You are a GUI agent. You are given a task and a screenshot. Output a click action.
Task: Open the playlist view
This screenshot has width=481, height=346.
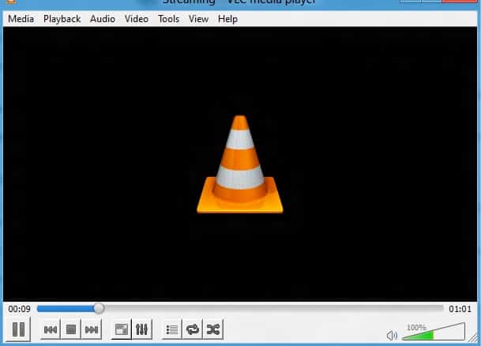coord(172,329)
